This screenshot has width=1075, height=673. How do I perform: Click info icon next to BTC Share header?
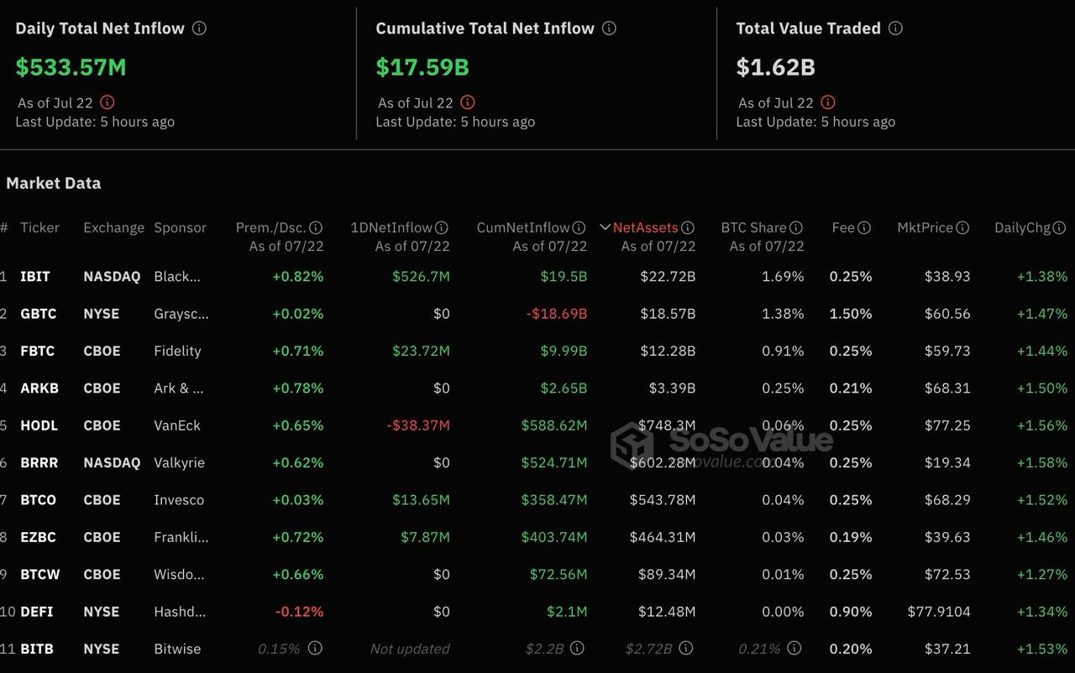tap(796, 227)
